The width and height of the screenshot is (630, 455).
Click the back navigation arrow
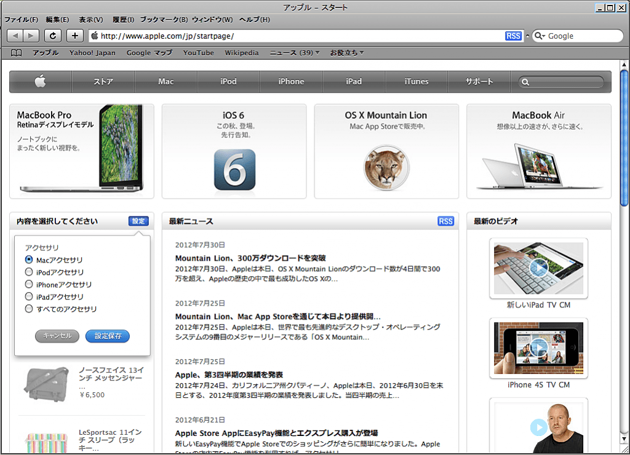point(15,36)
